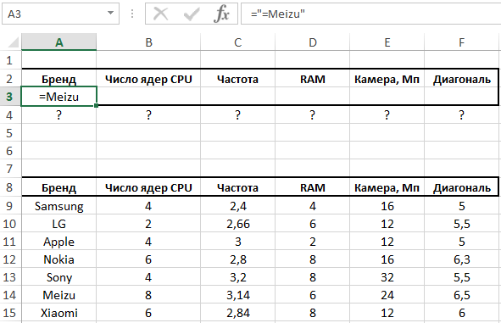Select row 5 header

point(9,132)
